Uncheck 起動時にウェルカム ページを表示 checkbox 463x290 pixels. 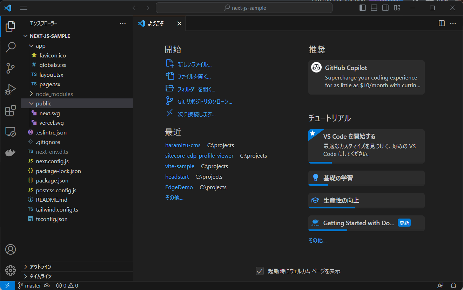pos(260,271)
